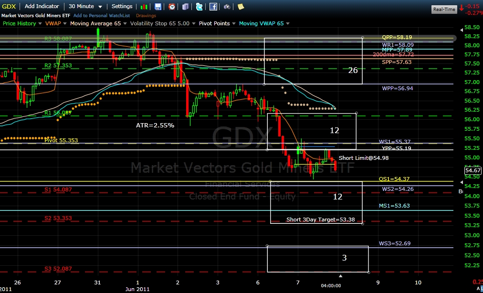
Task: Set an alert with the alarm clock icon
Action: coord(172,7)
